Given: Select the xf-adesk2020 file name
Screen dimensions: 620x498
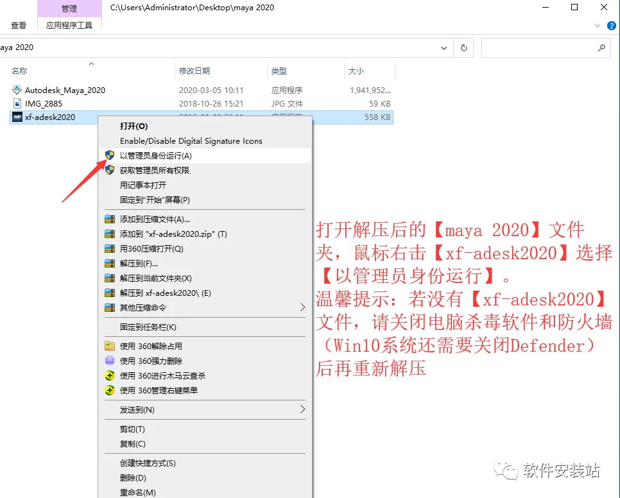Looking at the screenshot, I should (x=50, y=117).
